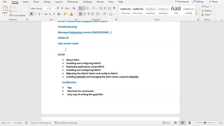Start a numbered list
The image size is (224, 126).
pyautogui.click(x=87, y=8)
